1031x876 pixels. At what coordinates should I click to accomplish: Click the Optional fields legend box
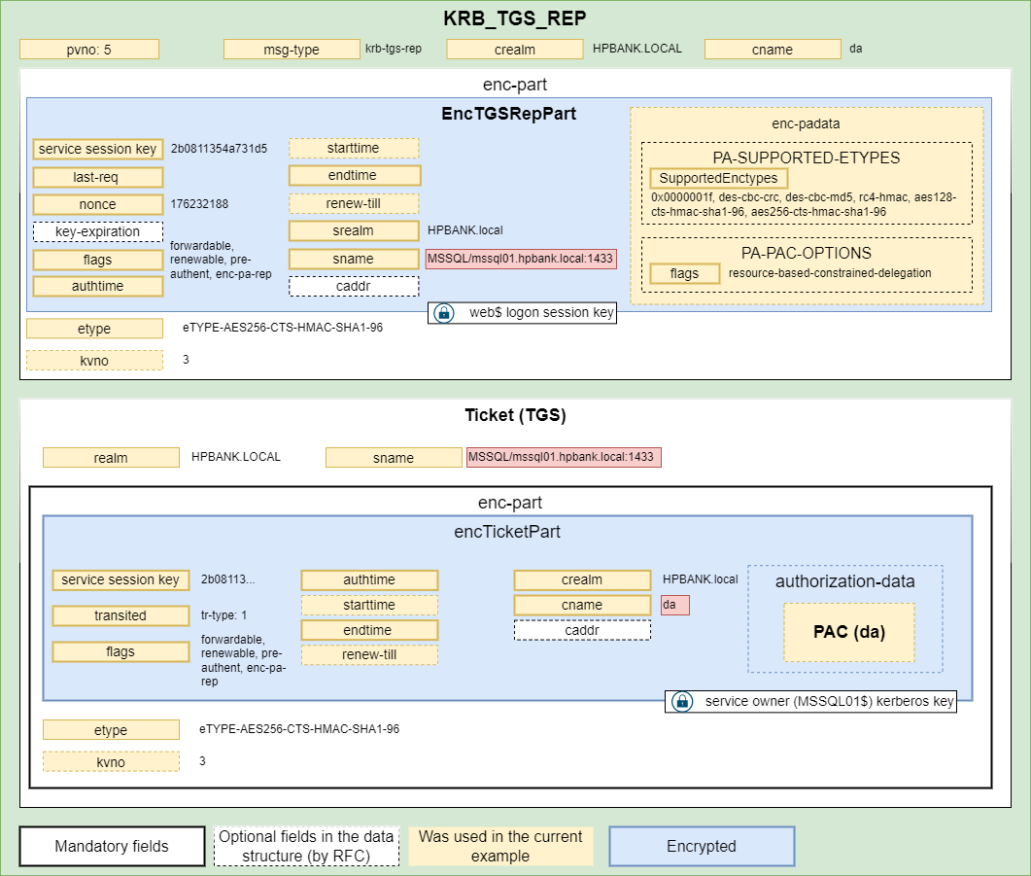(306, 846)
